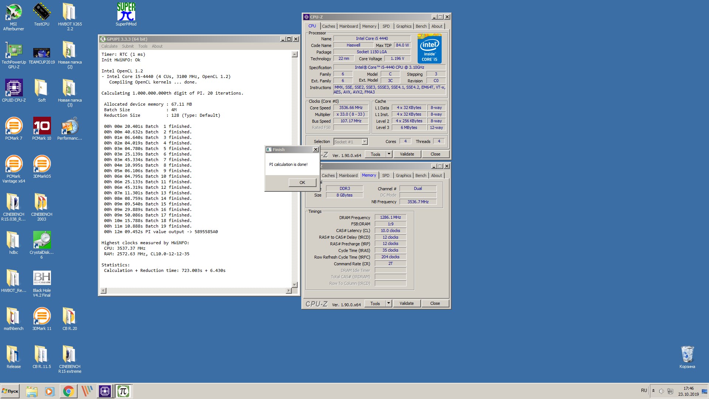Open CINEBENCH R15 extreme folder
The height and width of the screenshot is (399, 709).
coord(70,359)
